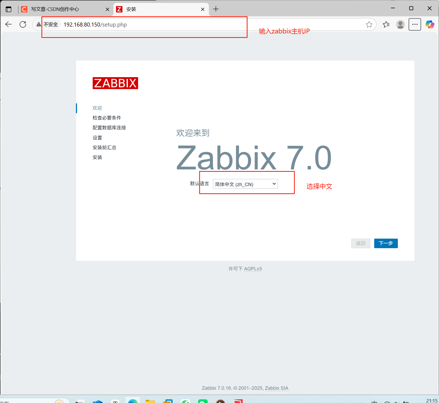Viewport: 439px width, 403px height.
Task: Open the 默认语言 dropdown 简体中文 (zh_CN)
Action: coord(245,184)
